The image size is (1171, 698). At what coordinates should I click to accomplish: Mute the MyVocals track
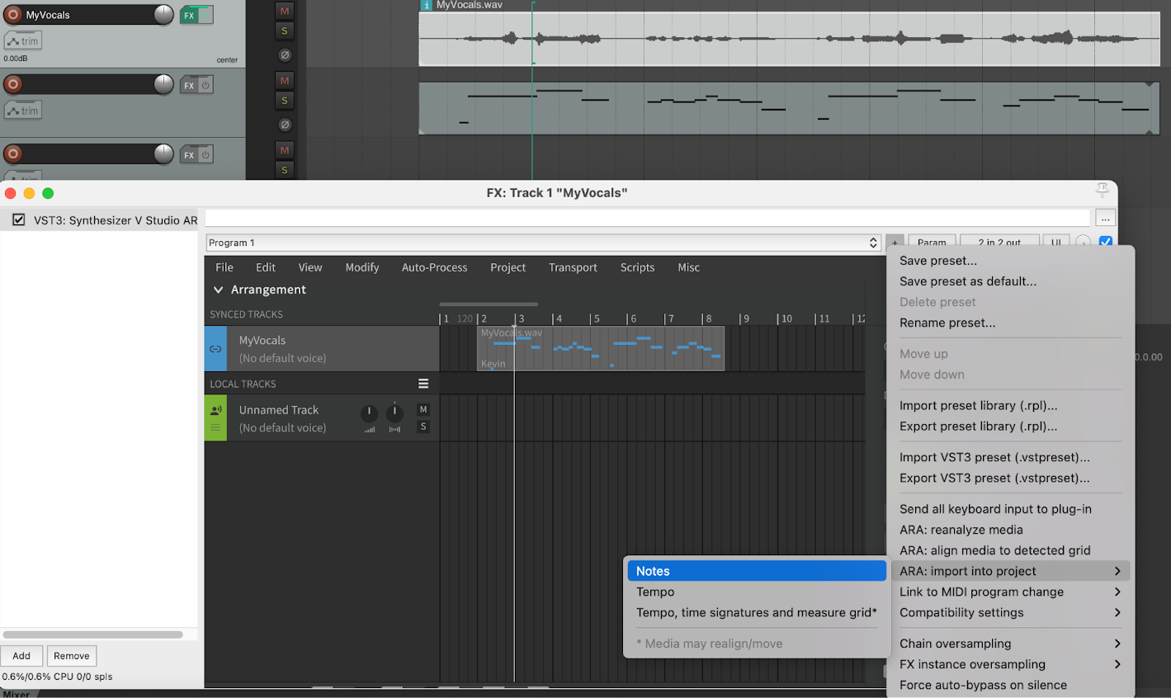click(285, 11)
